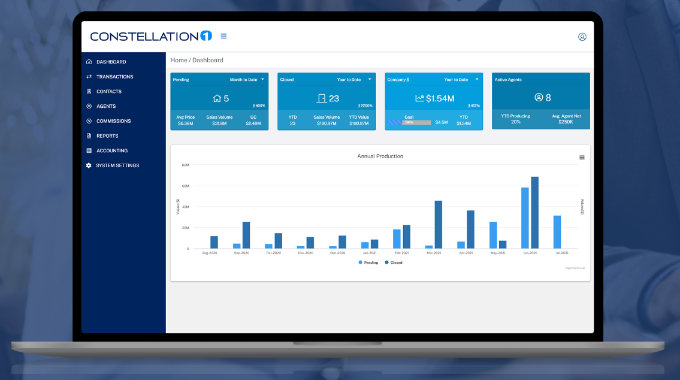Image resolution: width=680 pixels, height=380 pixels.
Task: Open the user account icon at top right
Action: pos(582,37)
